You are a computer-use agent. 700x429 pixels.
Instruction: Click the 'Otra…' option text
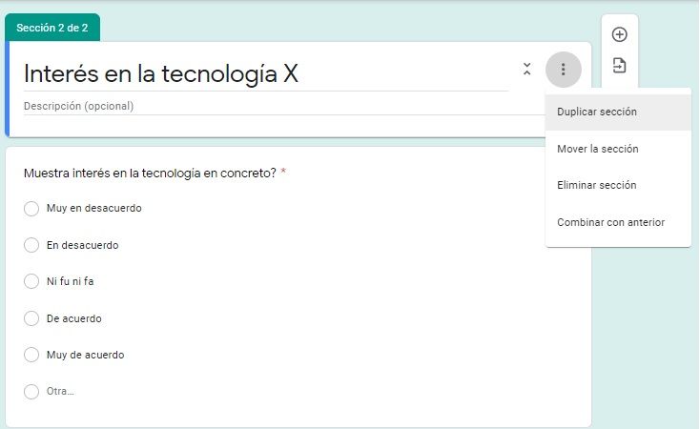[x=60, y=391]
